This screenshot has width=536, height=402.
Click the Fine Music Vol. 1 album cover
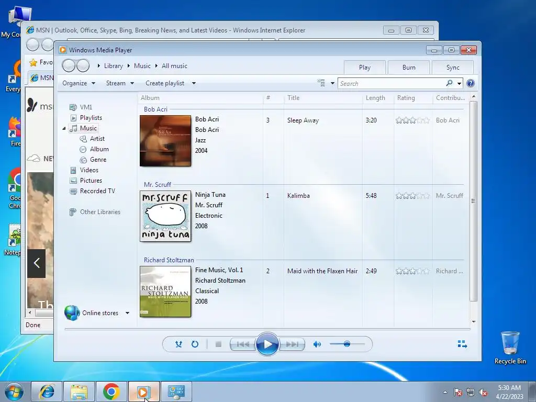(x=165, y=292)
